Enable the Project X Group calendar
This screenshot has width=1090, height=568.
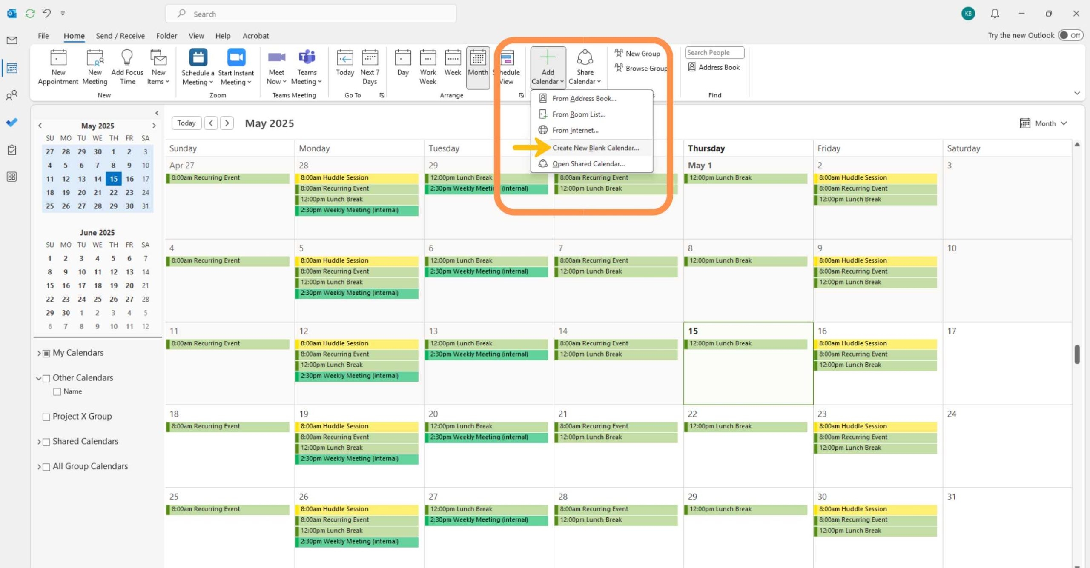tap(46, 417)
